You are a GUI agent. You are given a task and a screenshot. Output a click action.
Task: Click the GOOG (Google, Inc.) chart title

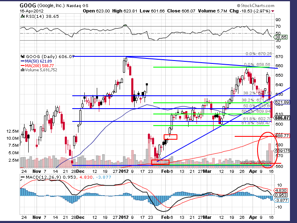coord(42,5)
